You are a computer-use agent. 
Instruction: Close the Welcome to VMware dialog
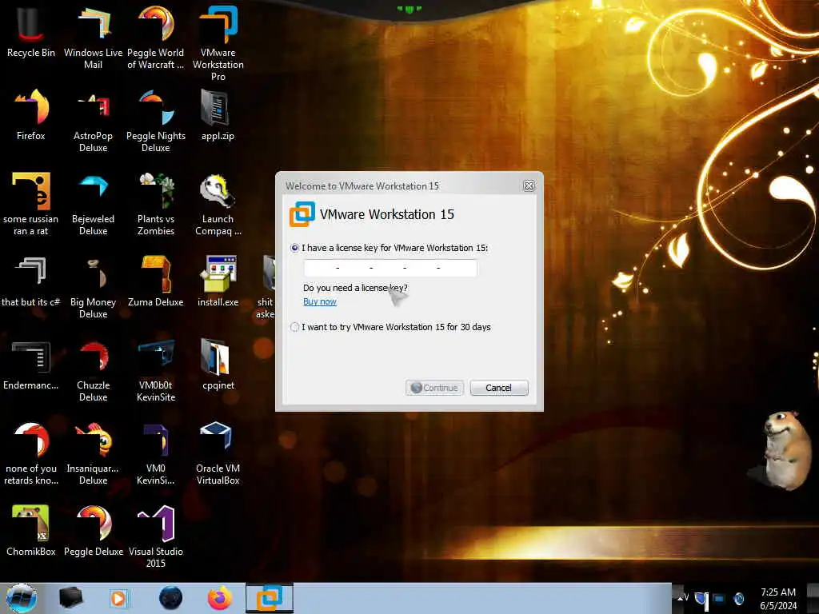(529, 185)
